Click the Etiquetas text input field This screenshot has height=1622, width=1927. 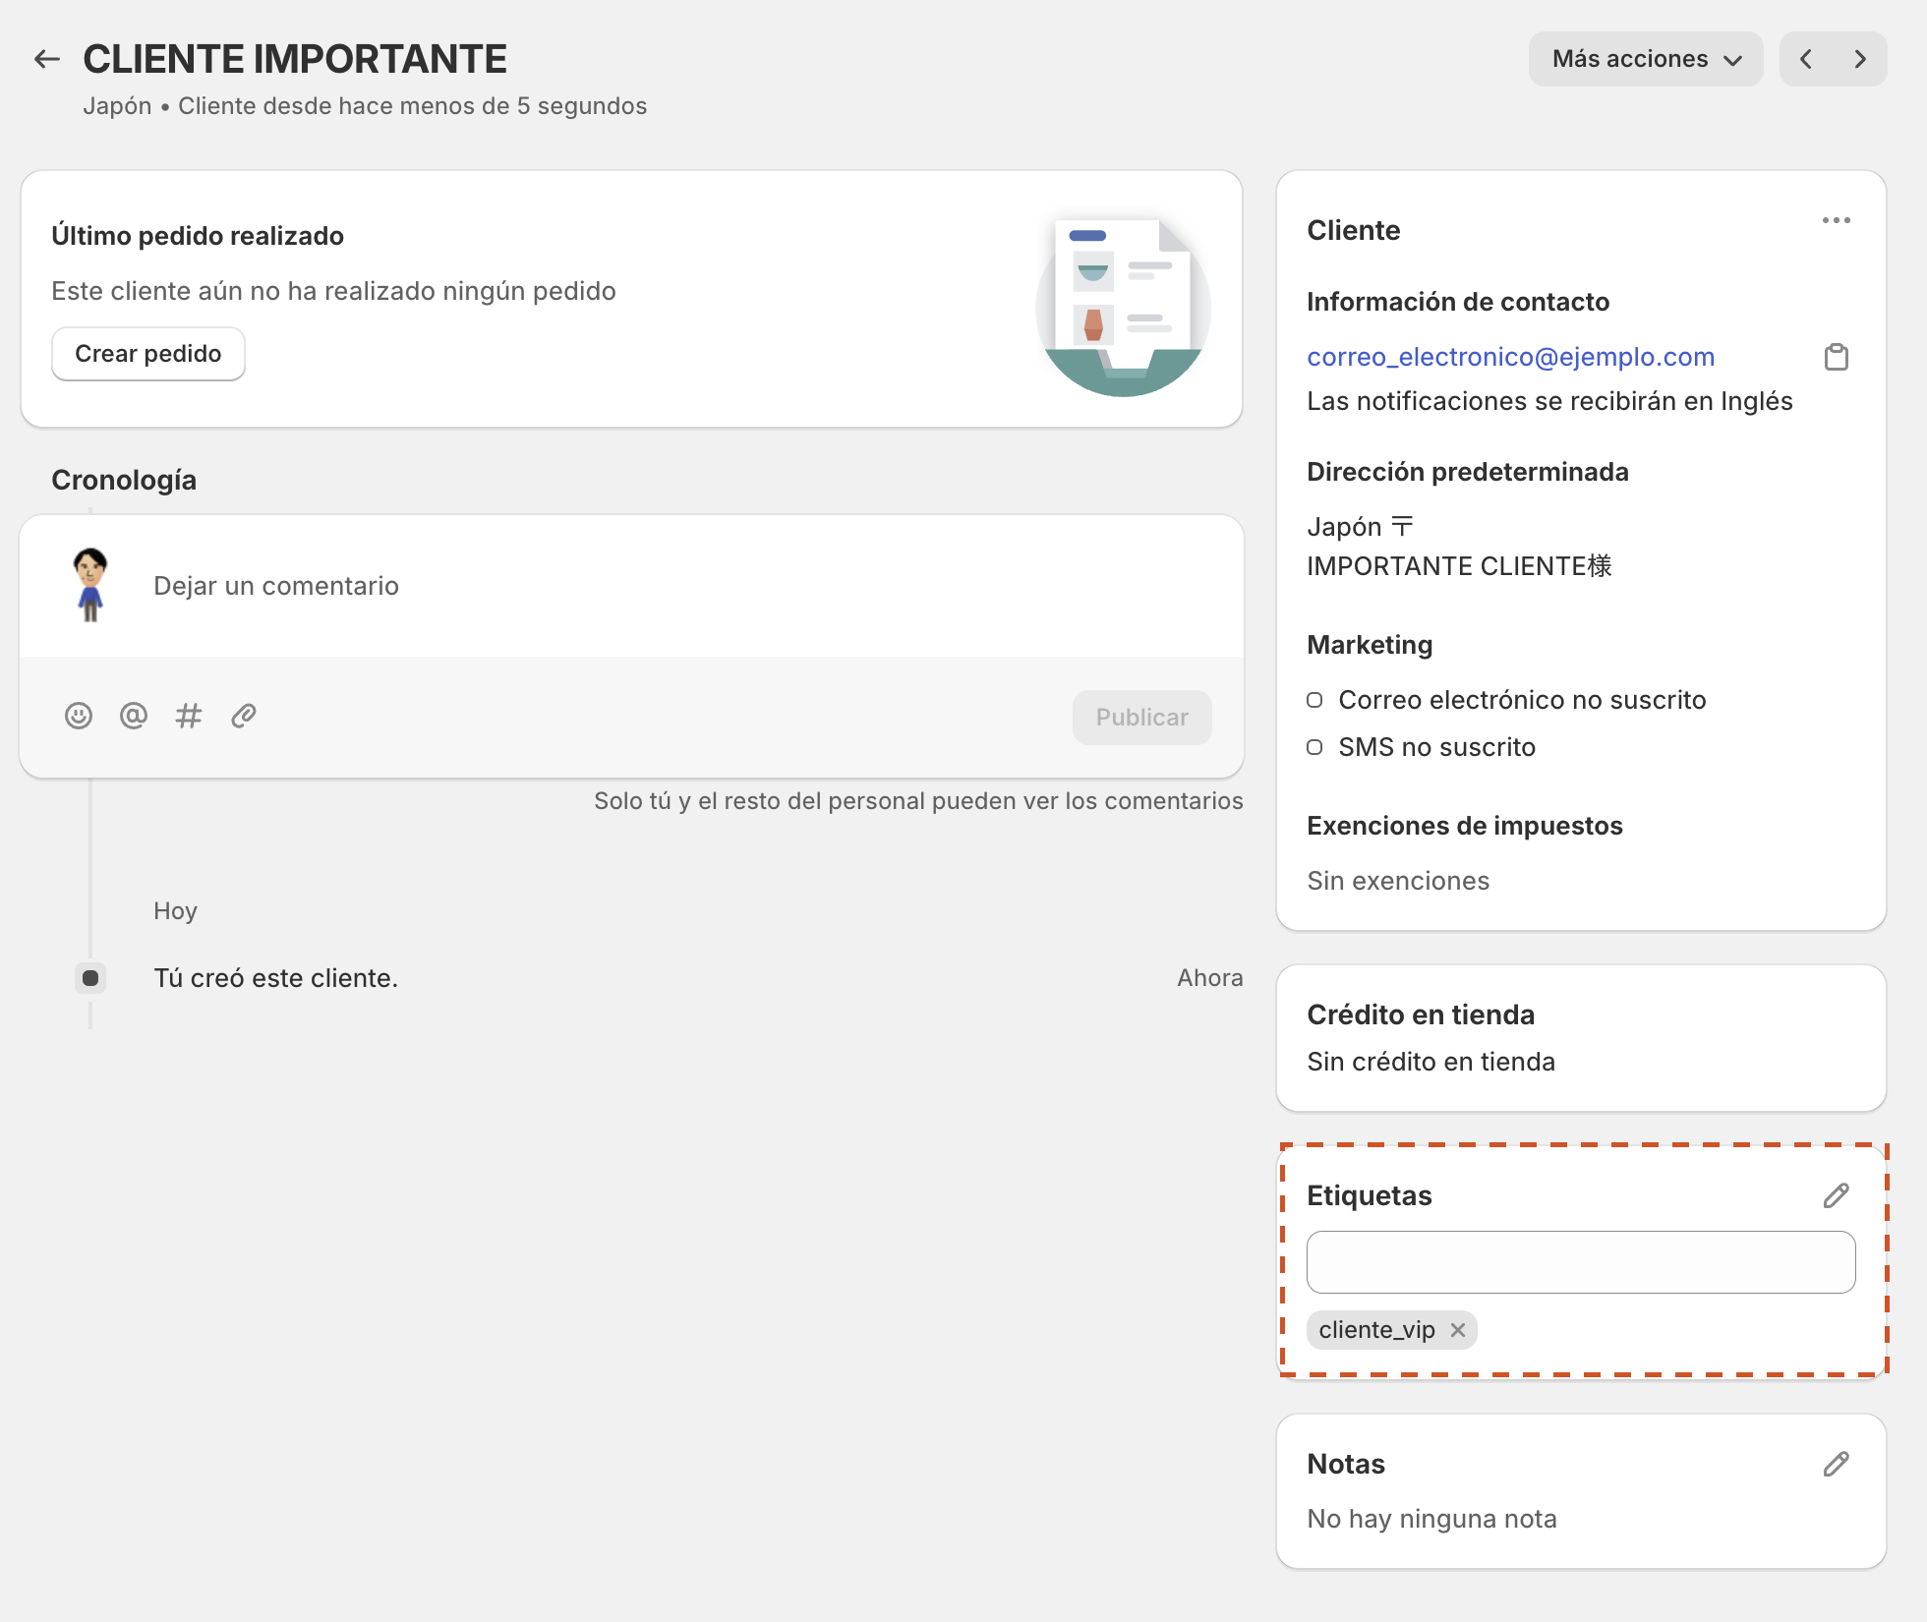tap(1581, 1262)
